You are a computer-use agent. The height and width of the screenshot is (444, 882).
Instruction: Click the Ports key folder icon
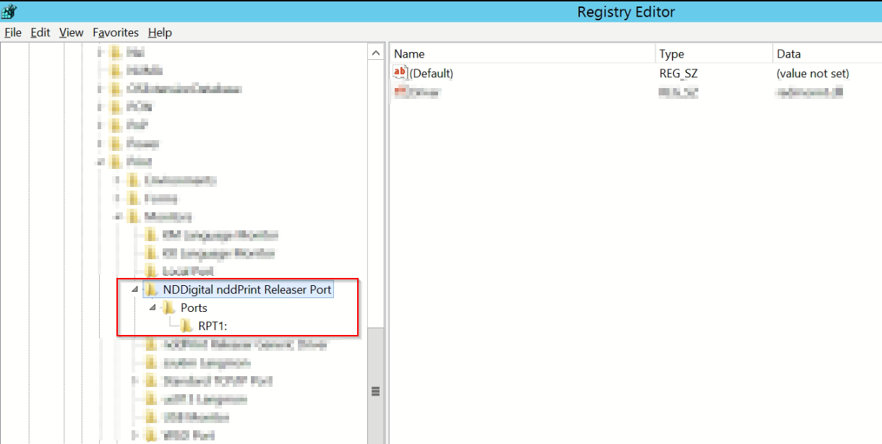click(x=168, y=308)
